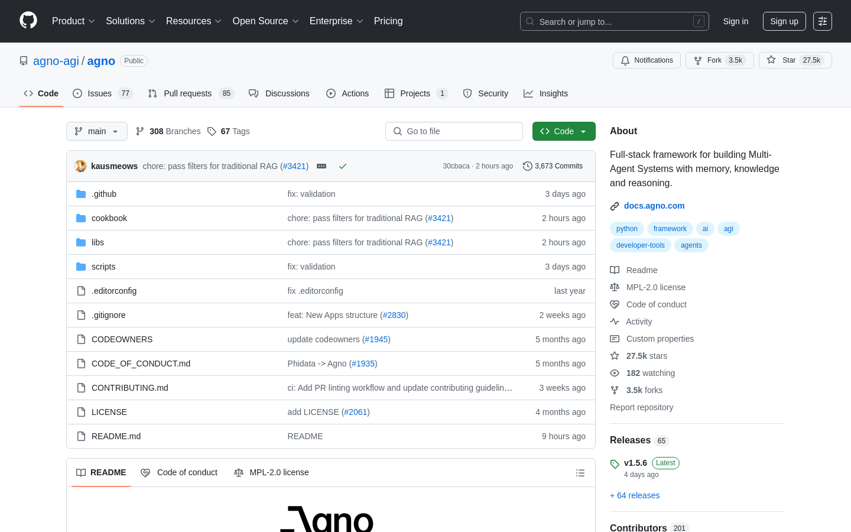Click the Tags tag icon
Viewport: 851px width, 532px height.
click(212, 131)
